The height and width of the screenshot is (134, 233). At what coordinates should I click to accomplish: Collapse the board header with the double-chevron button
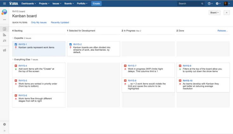point(226,13)
